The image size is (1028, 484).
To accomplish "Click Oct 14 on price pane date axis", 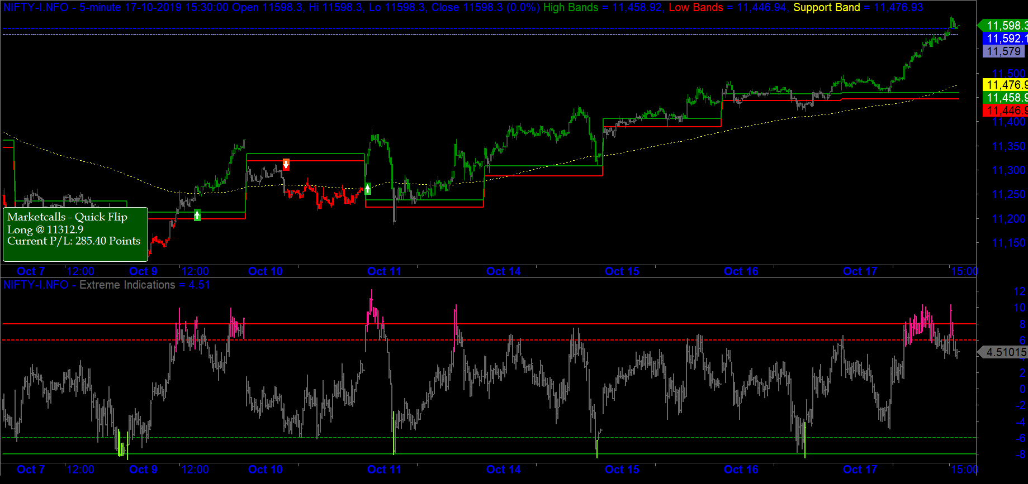I will 504,271.
